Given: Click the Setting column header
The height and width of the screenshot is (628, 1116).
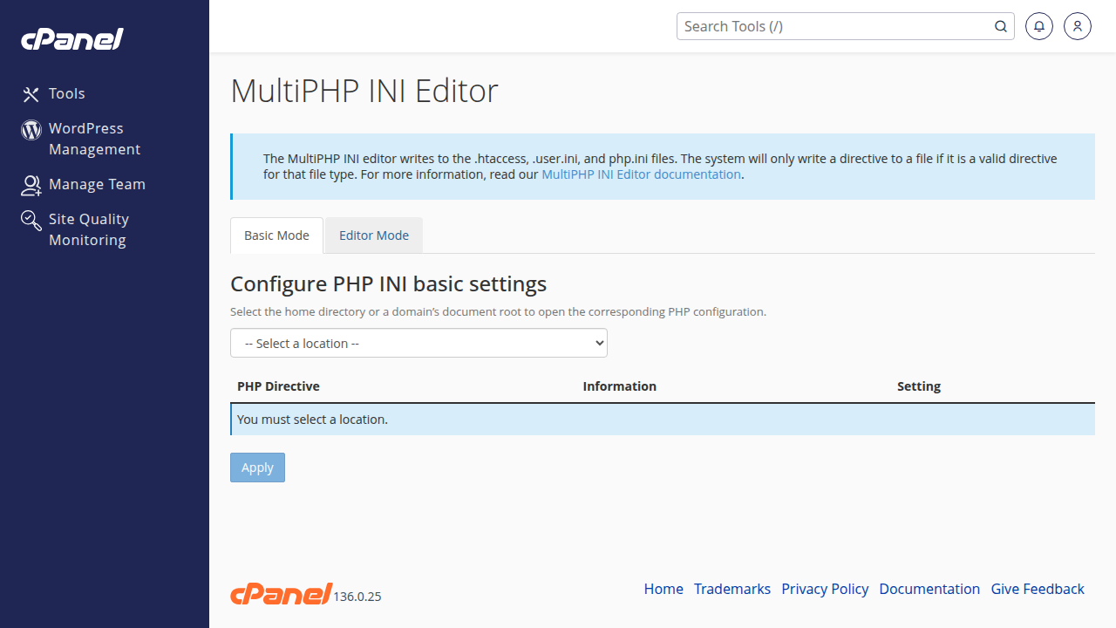Looking at the screenshot, I should pyautogui.click(x=919, y=386).
